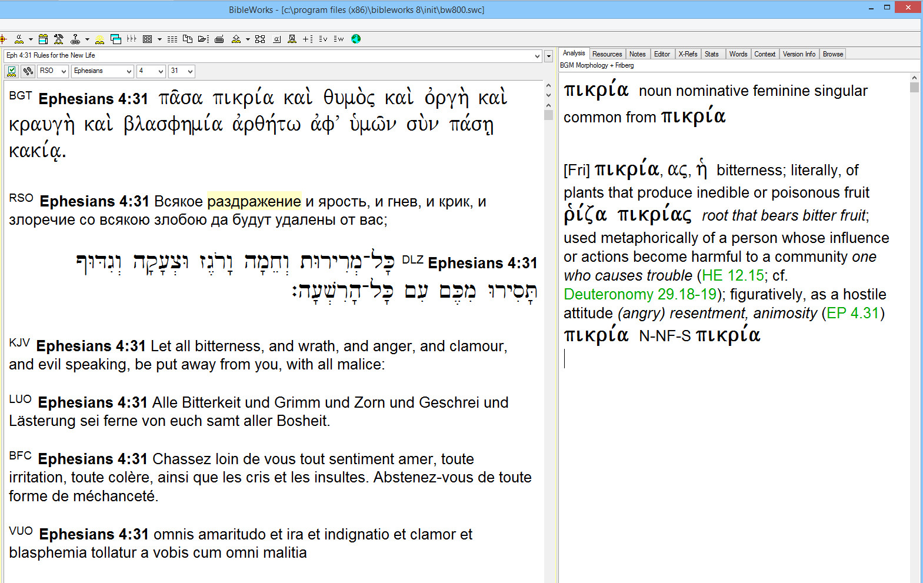Click word amaritudo in VUO verse

click(x=232, y=534)
